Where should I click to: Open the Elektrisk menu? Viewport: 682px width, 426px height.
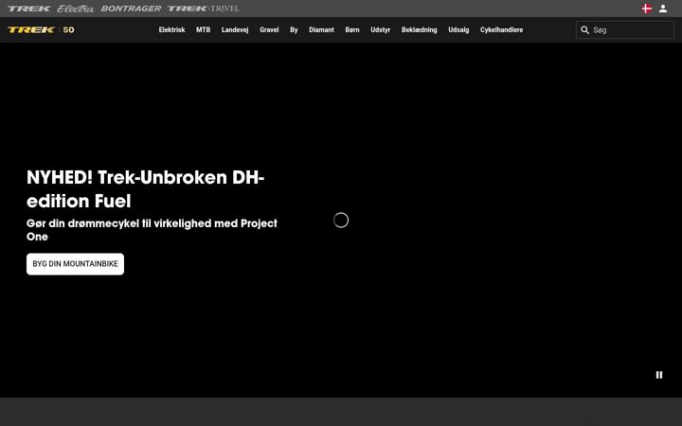pyautogui.click(x=171, y=30)
